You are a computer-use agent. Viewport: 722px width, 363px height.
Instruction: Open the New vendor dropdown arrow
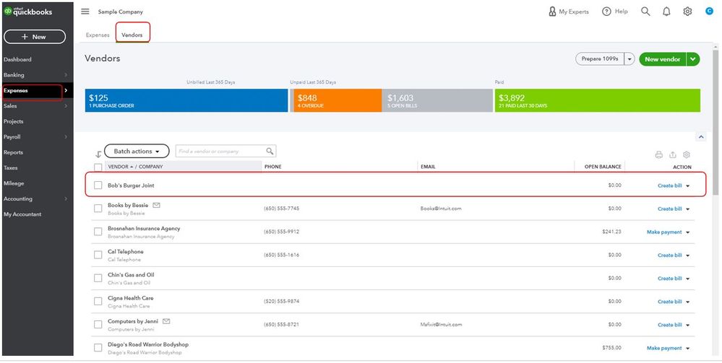point(692,59)
